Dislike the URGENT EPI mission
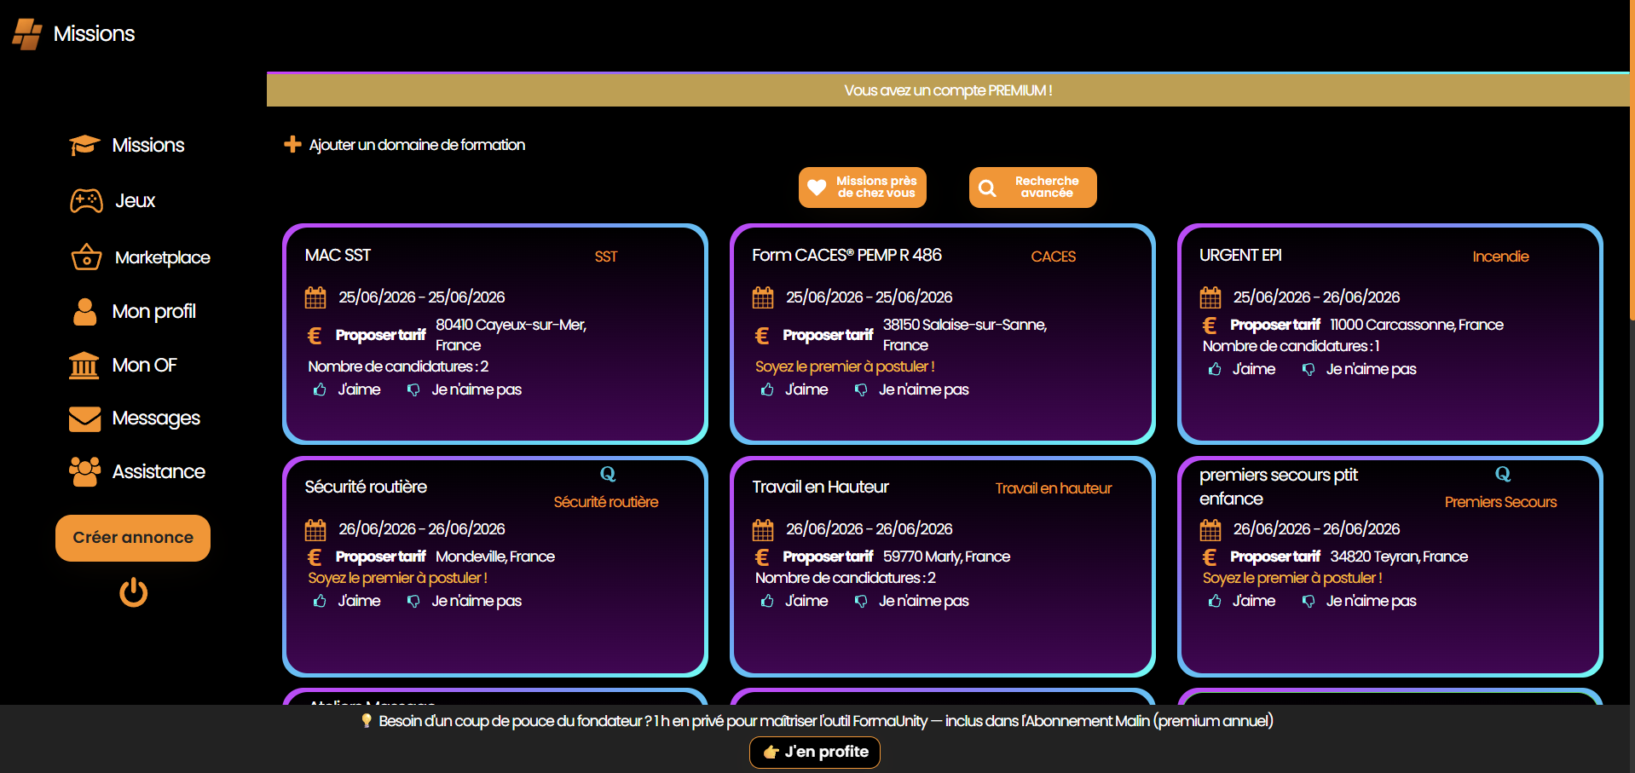The height and width of the screenshot is (773, 1635). 1359,369
